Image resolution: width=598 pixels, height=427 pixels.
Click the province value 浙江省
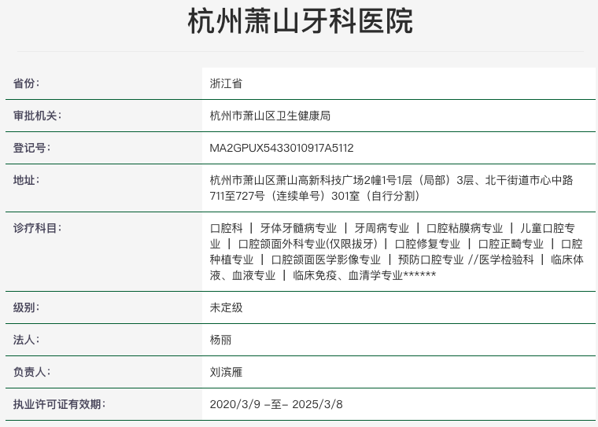pos(226,83)
